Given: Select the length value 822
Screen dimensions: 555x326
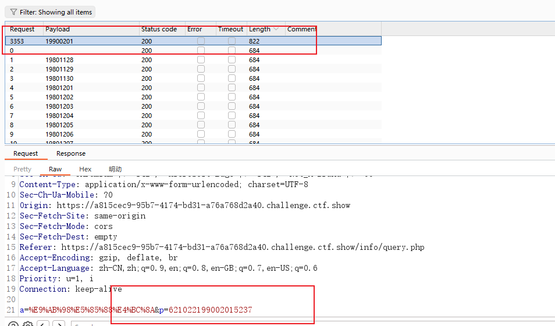Looking at the screenshot, I should point(254,41).
